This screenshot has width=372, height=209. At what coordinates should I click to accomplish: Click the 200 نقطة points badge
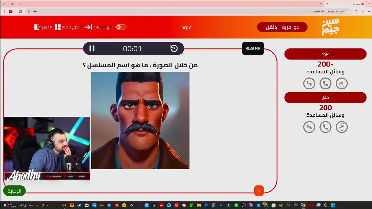tap(253, 48)
